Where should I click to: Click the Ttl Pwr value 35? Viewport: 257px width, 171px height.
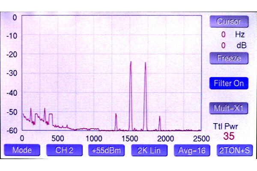point(229,136)
